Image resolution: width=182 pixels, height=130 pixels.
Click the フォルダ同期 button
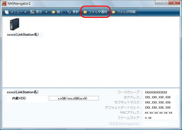pyautogui.click(x=124, y=12)
